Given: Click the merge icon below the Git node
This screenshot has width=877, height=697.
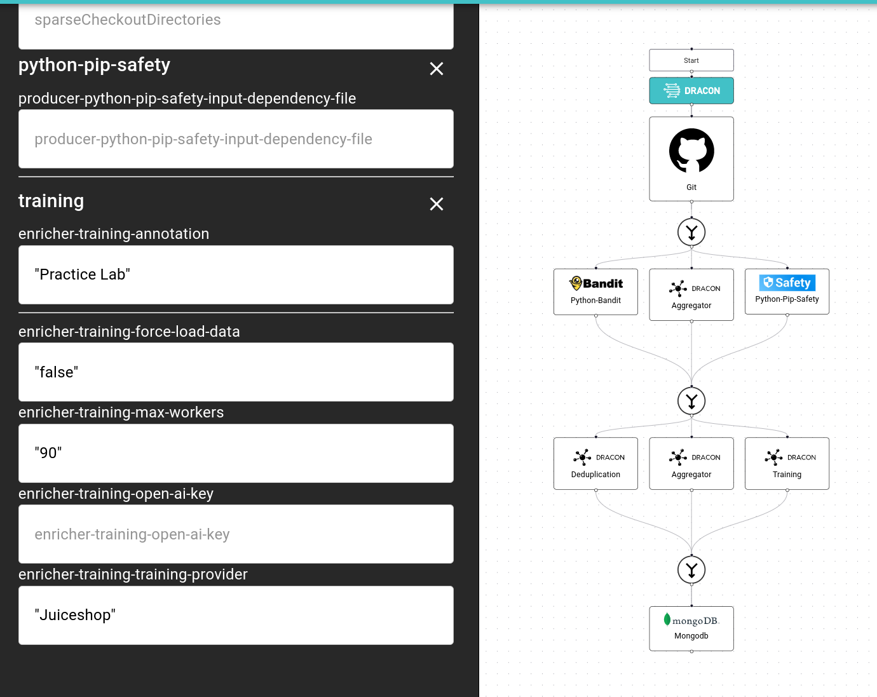Looking at the screenshot, I should point(691,232).
